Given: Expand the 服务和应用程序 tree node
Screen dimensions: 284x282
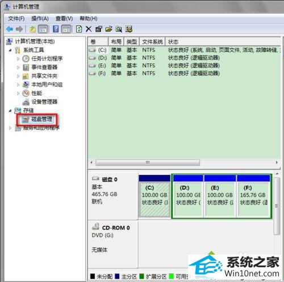Looking at the screenshot, I should tap(10, 128).
